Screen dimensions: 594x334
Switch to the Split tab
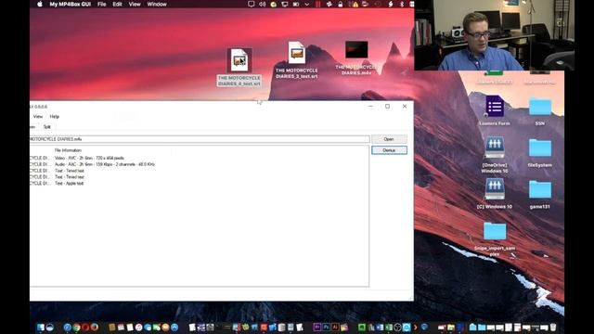47,127
